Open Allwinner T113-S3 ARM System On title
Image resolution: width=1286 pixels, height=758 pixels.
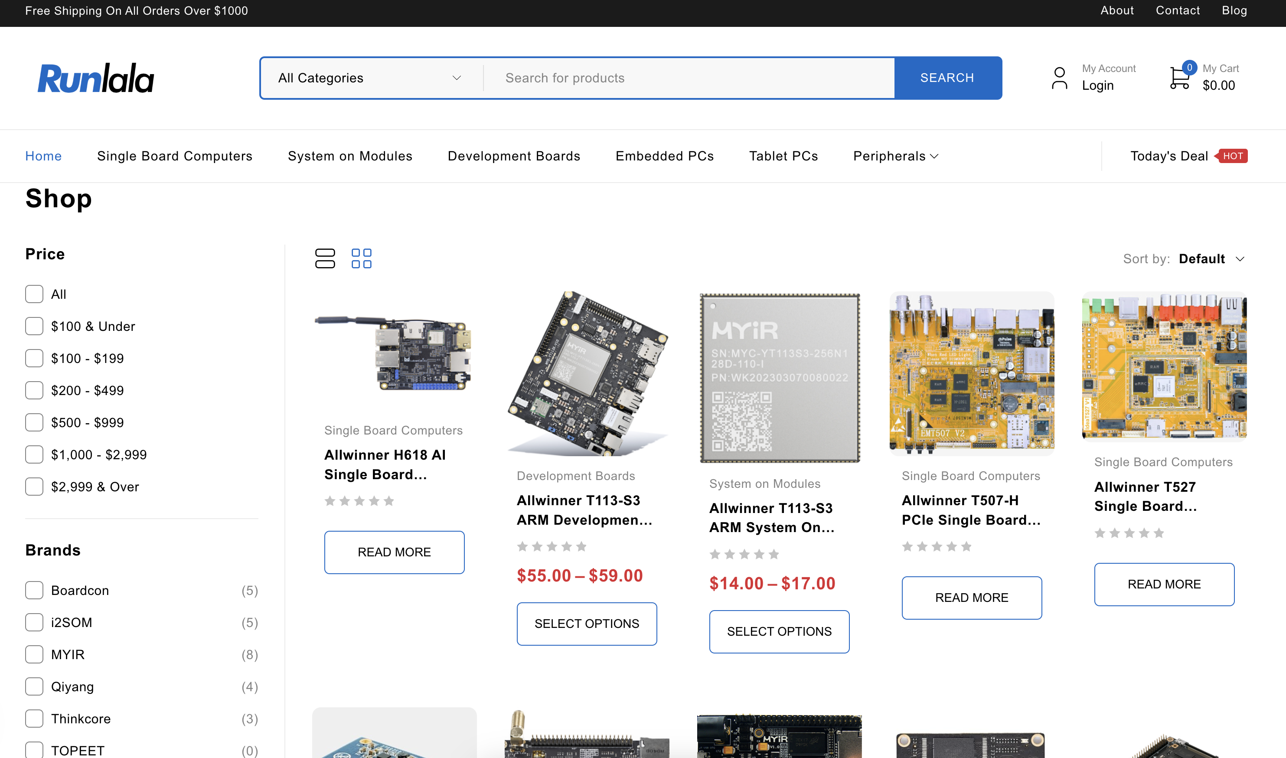pos(772,518)
